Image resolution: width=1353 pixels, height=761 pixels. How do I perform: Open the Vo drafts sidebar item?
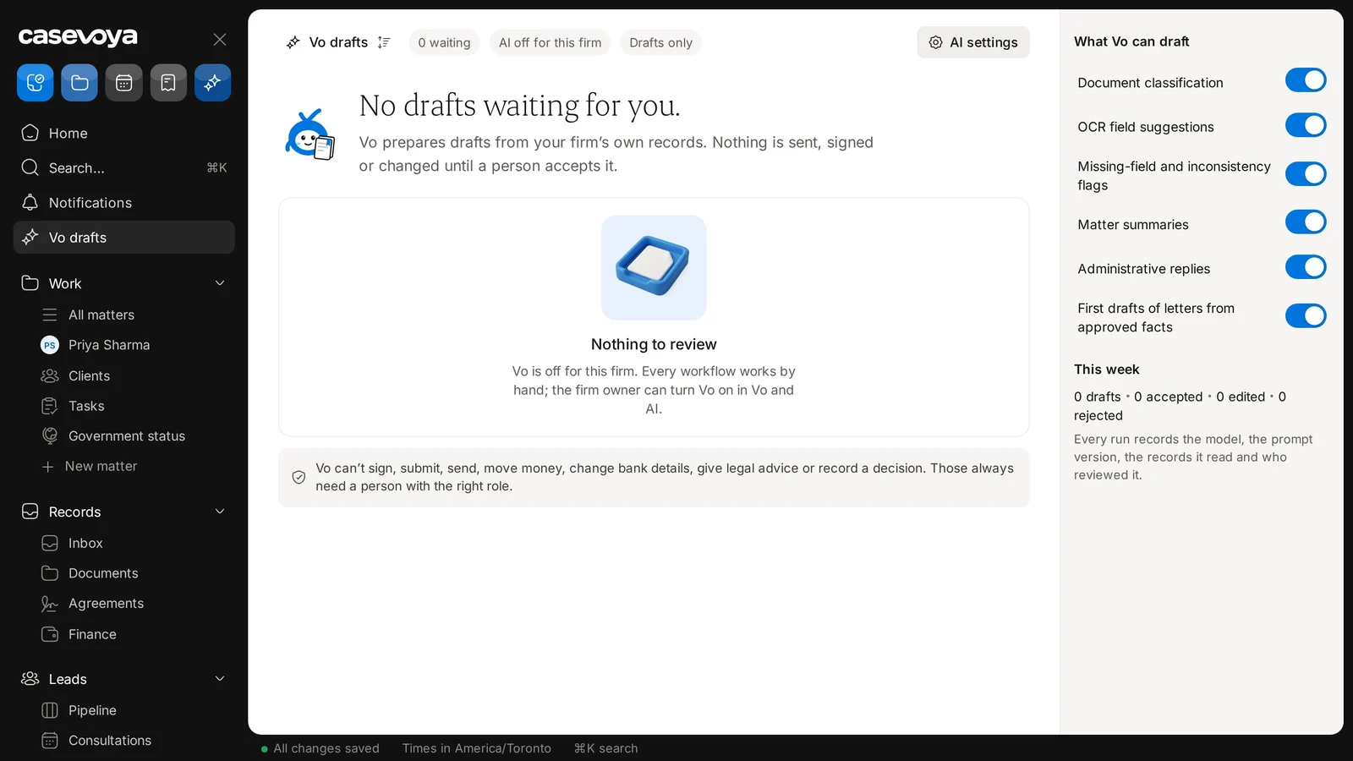123,238
